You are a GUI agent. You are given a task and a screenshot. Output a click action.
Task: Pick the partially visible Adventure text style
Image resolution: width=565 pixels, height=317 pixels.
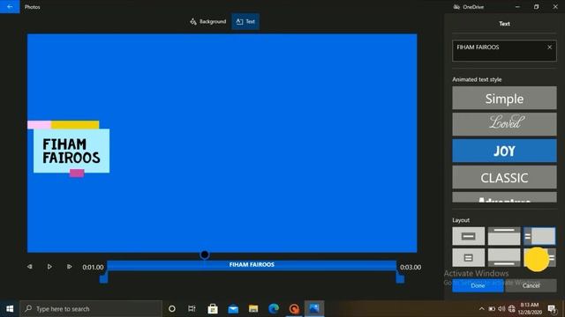tap(504, 197)
